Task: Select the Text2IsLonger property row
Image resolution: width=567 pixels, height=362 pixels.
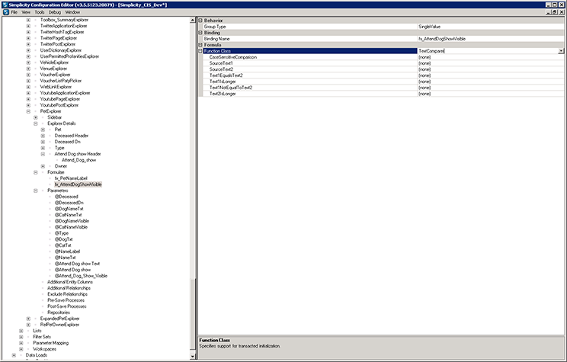Action: click(x=382, y=94)
